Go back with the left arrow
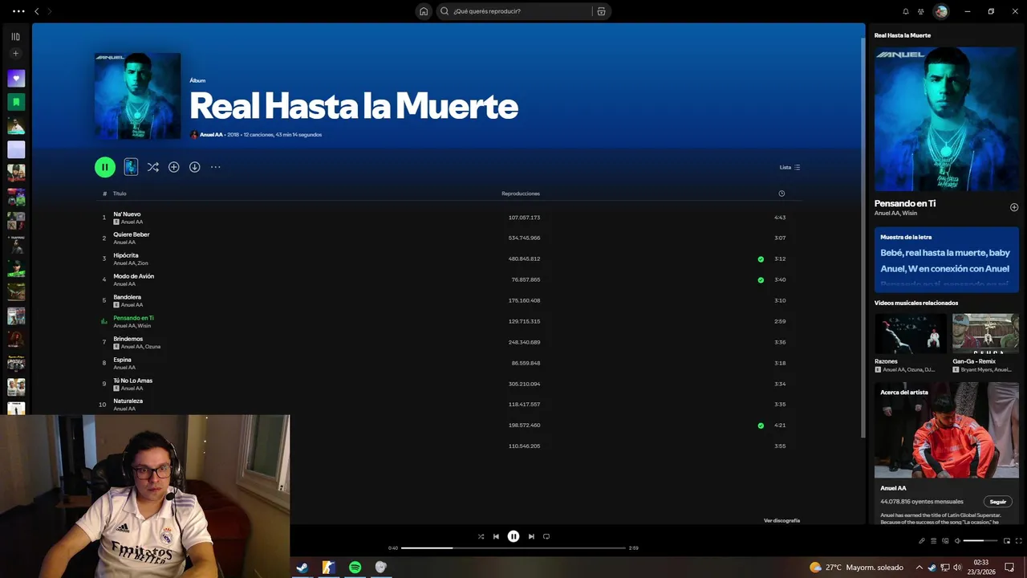The height and width of the screenshot is (578, 1027). coord(36,11)
